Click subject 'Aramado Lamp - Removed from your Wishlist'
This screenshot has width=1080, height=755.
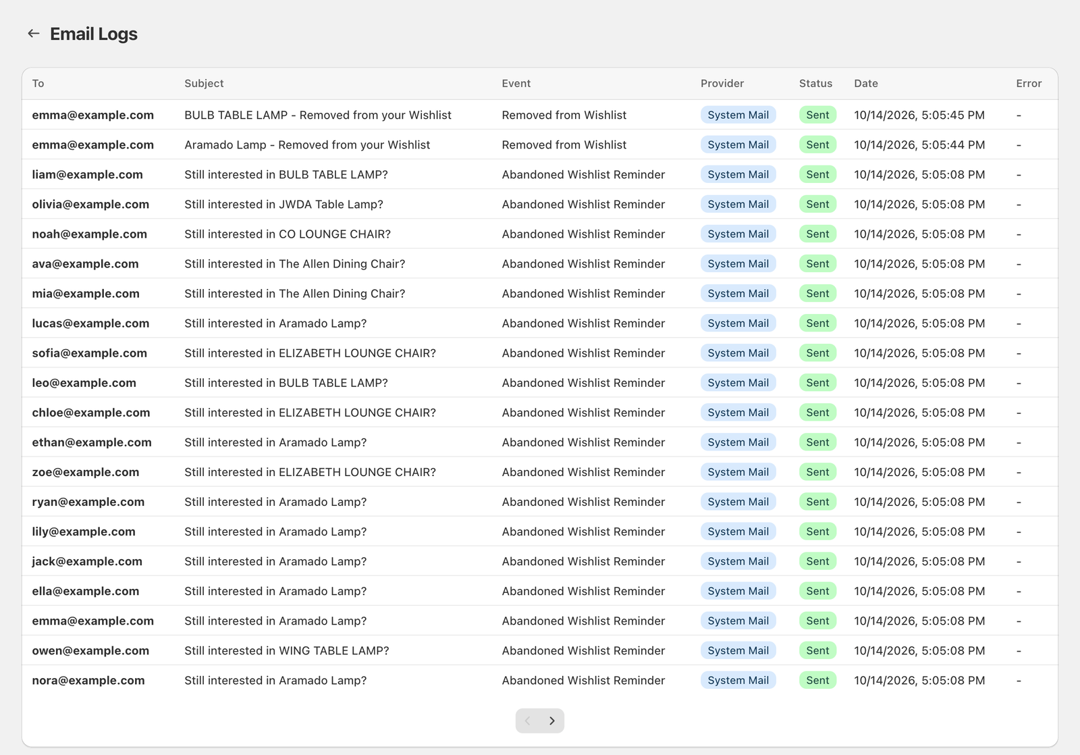click(x=307, y=145)
